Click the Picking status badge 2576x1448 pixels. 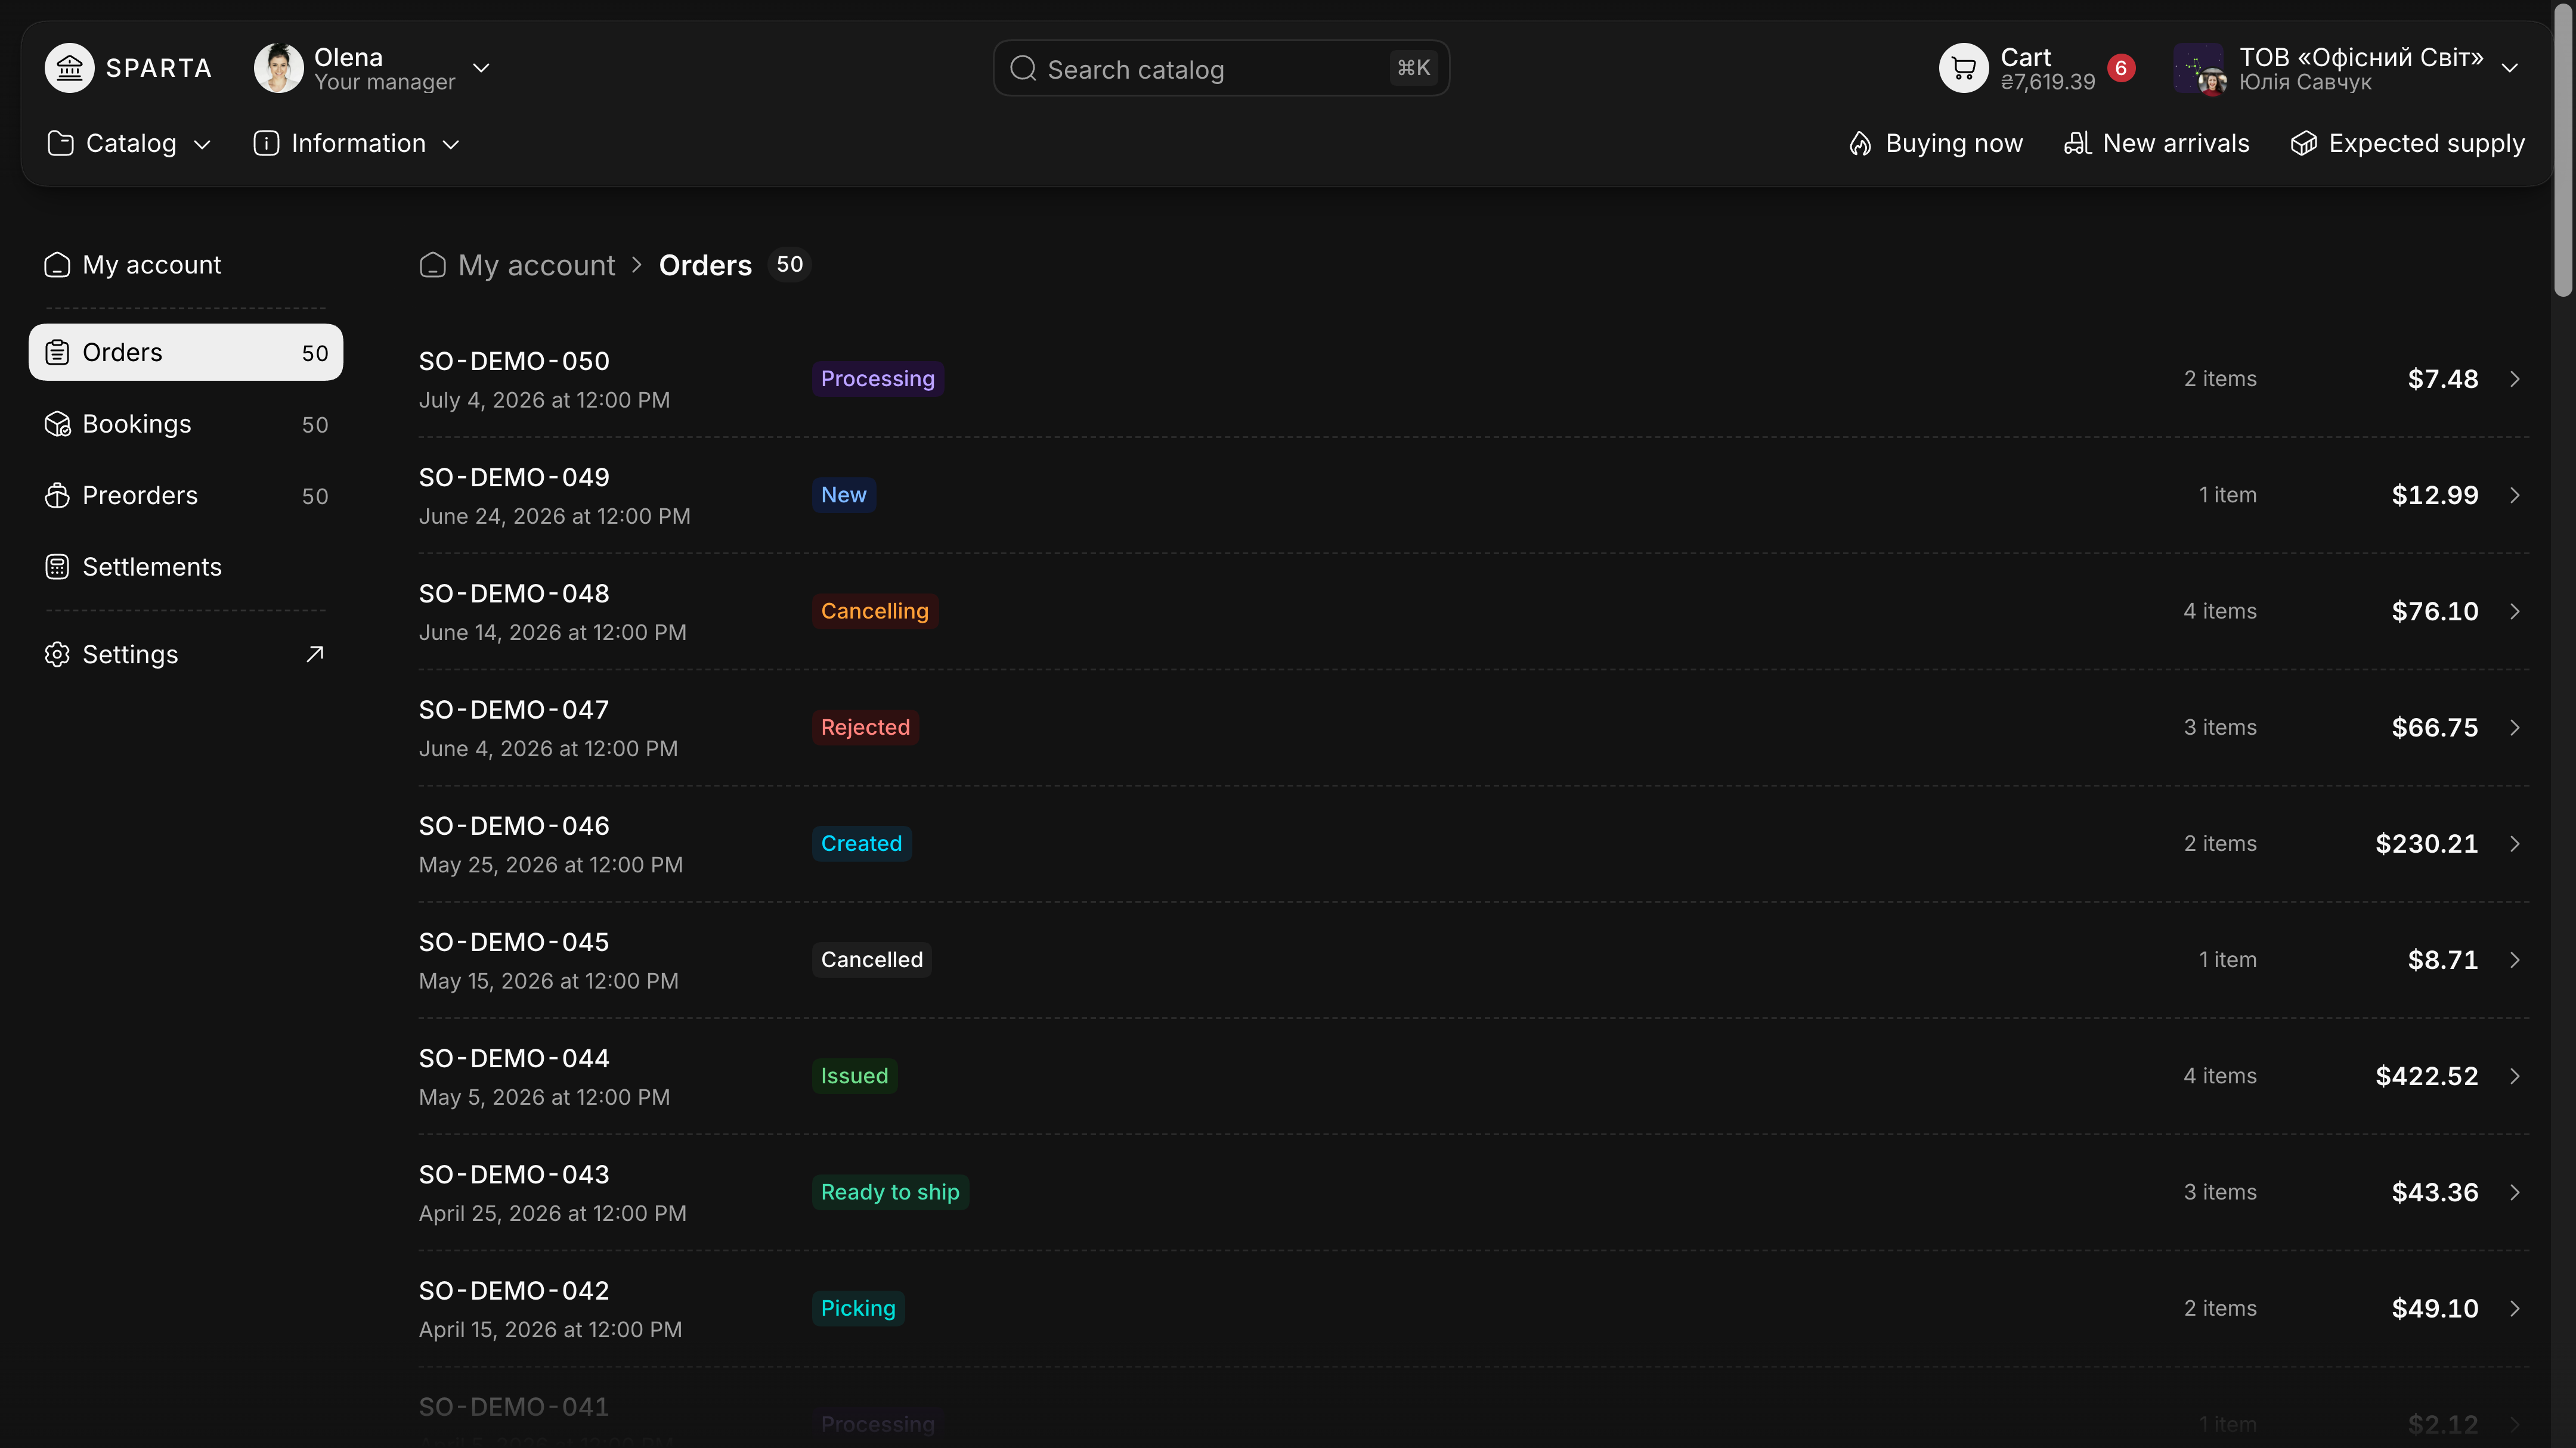click(858, 1309)
